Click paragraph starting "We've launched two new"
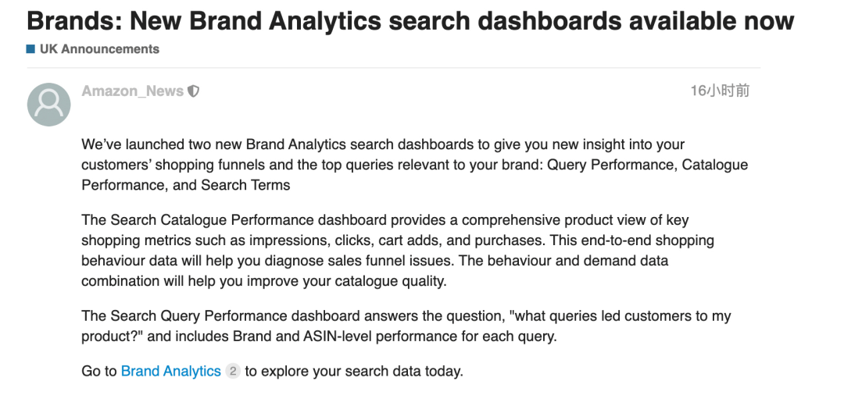844x406 pixels. coord(383,145)
